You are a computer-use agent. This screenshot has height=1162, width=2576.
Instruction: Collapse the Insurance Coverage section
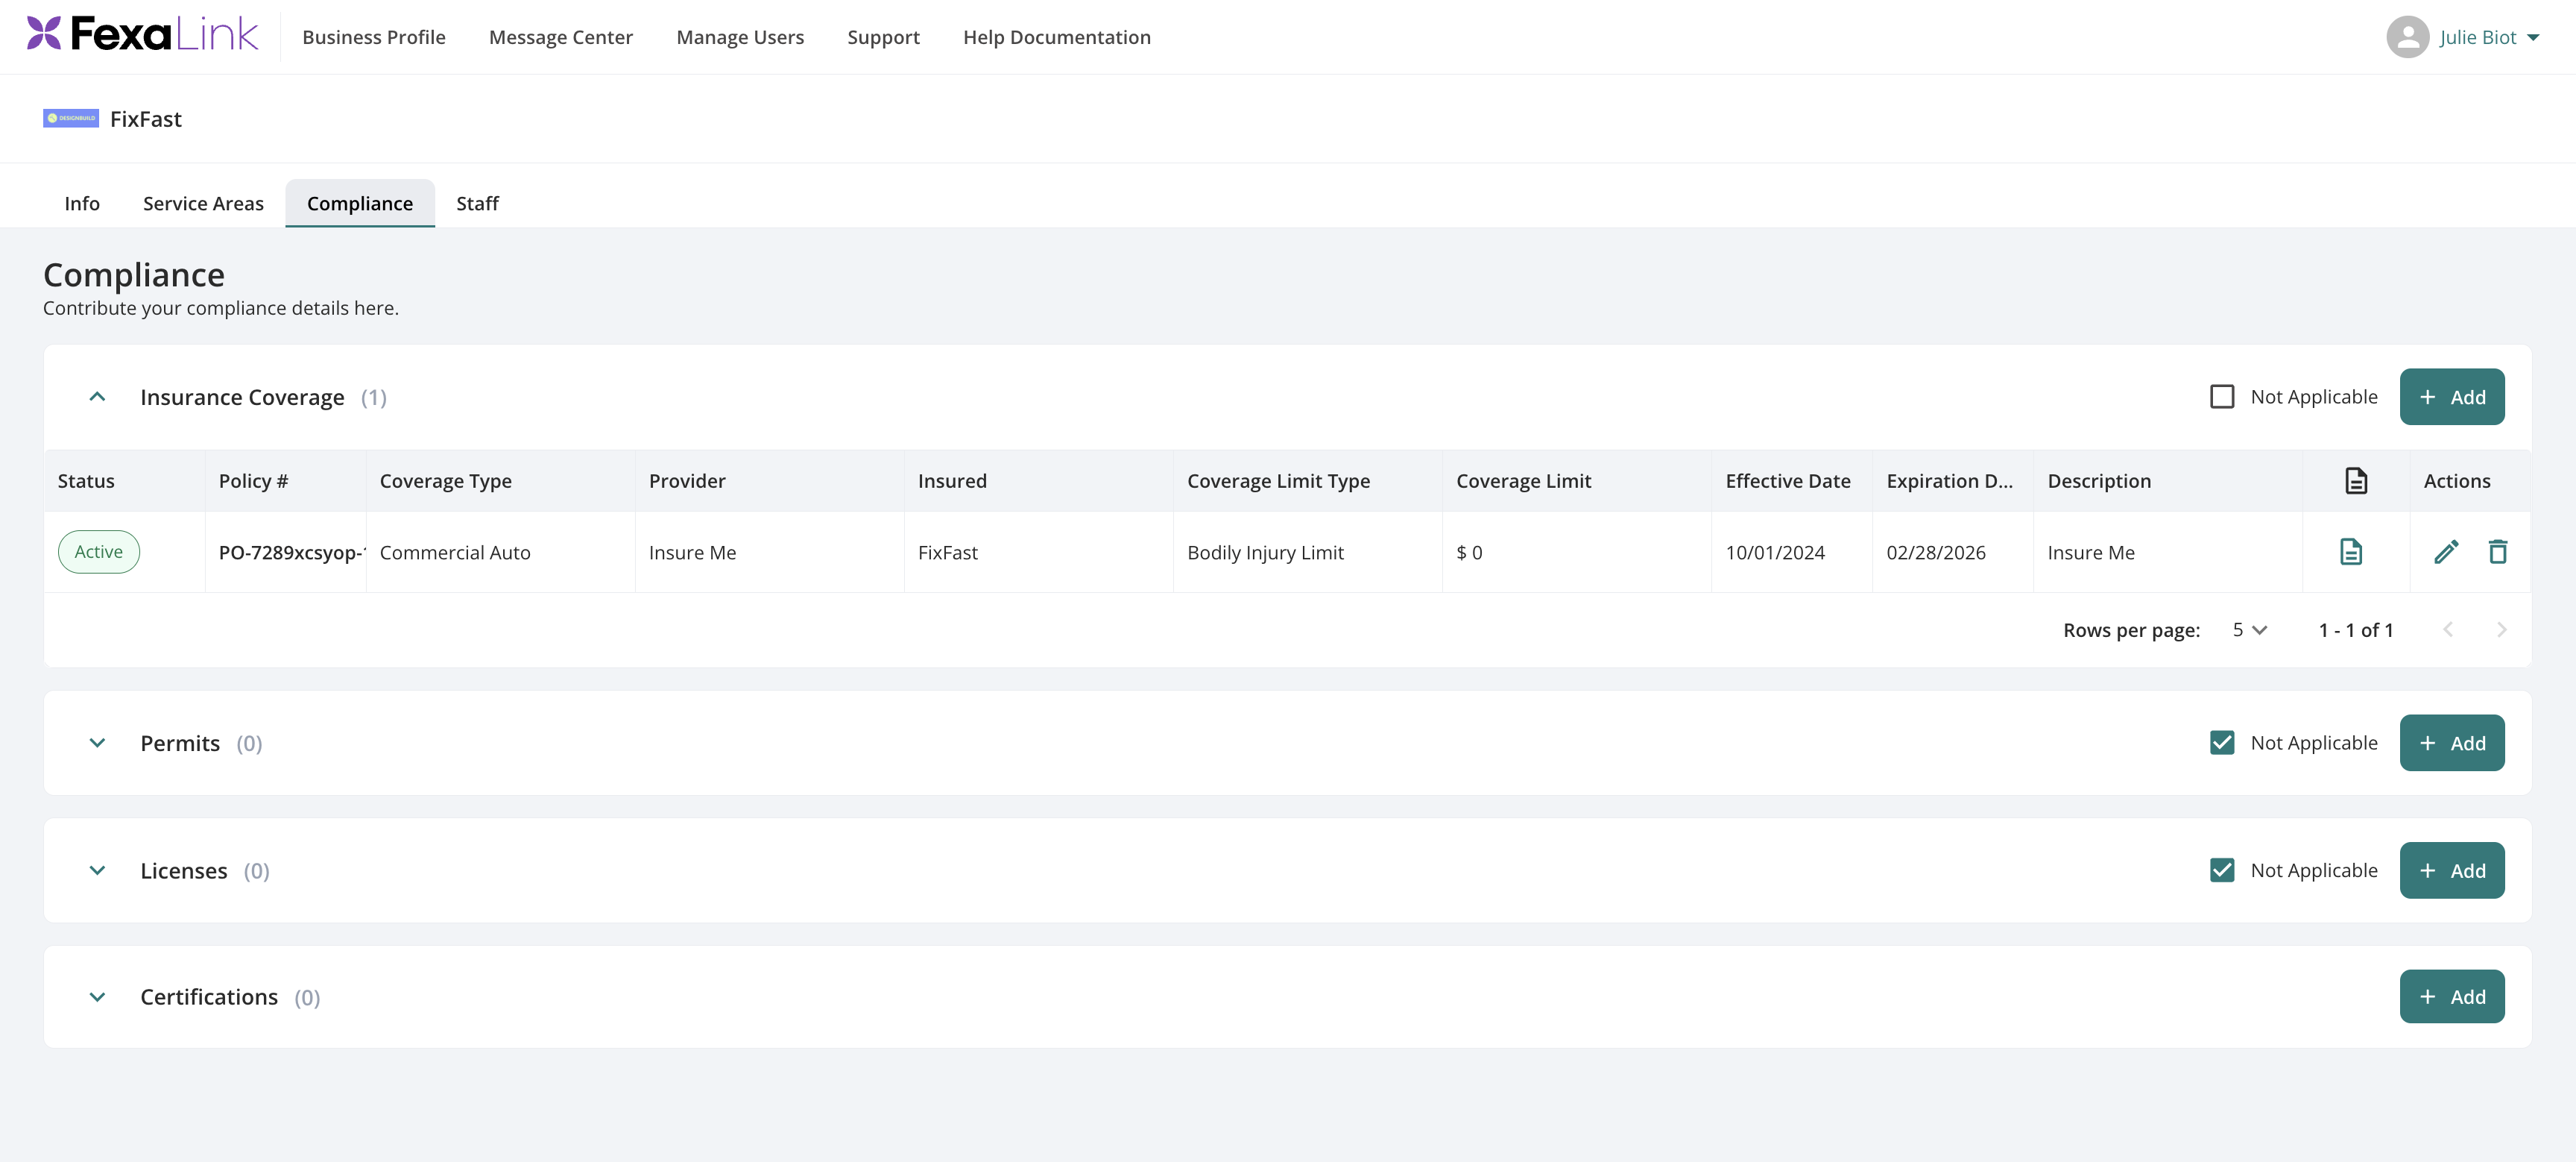pyautogui.click(x=97, y=398)
